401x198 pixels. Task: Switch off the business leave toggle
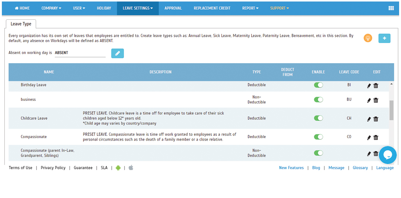(318, 100)
